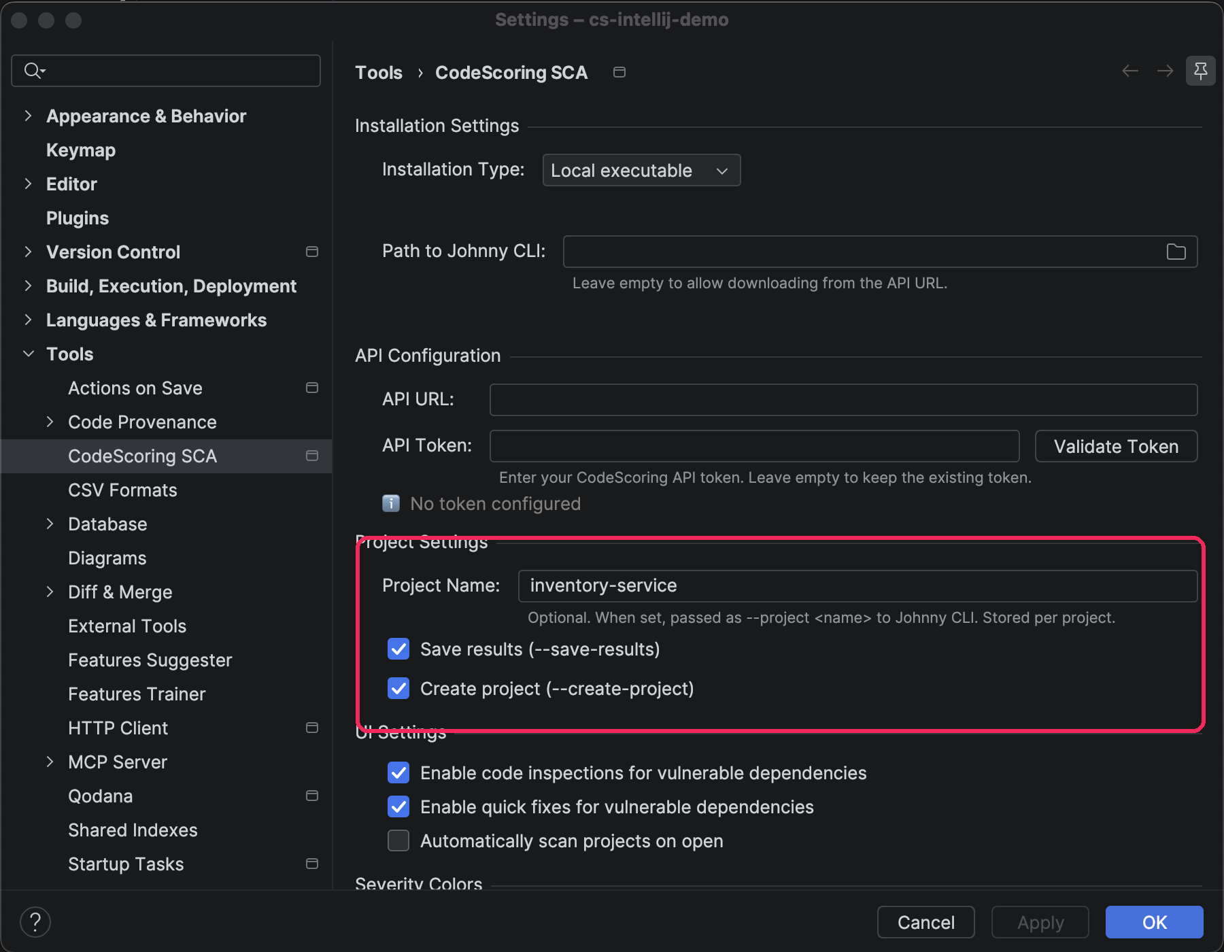Click the search magnifier icon in settings
Image resolution: width=1224 pixels, height=952 pixels.
click(x=34, y=70)
